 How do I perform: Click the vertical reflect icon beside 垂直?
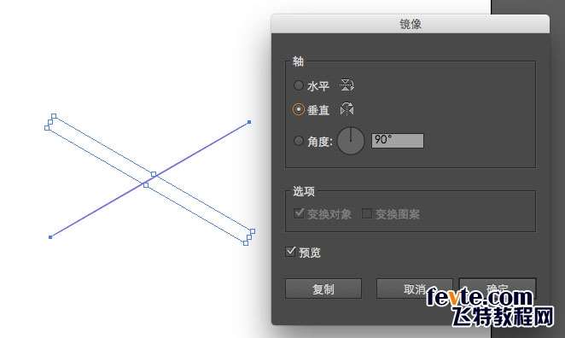[347, 109]
